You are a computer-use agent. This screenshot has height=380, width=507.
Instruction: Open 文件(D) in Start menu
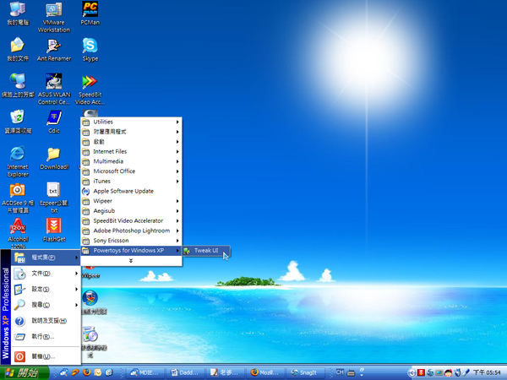click(x=46, y=274)
